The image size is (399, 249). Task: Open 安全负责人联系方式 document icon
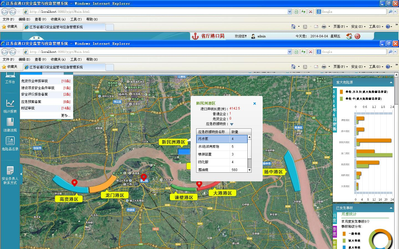(10, 170)
